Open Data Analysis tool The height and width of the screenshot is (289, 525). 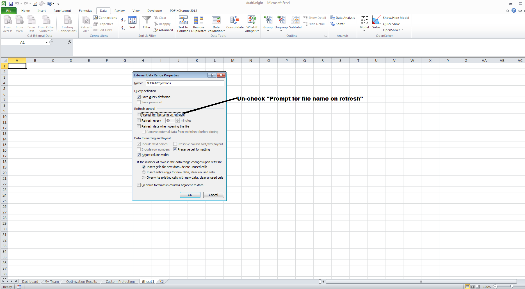(343, 18)
